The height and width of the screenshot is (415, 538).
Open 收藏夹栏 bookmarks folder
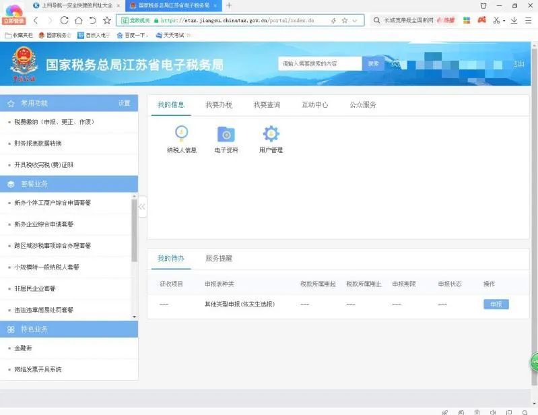pos(20,35)
